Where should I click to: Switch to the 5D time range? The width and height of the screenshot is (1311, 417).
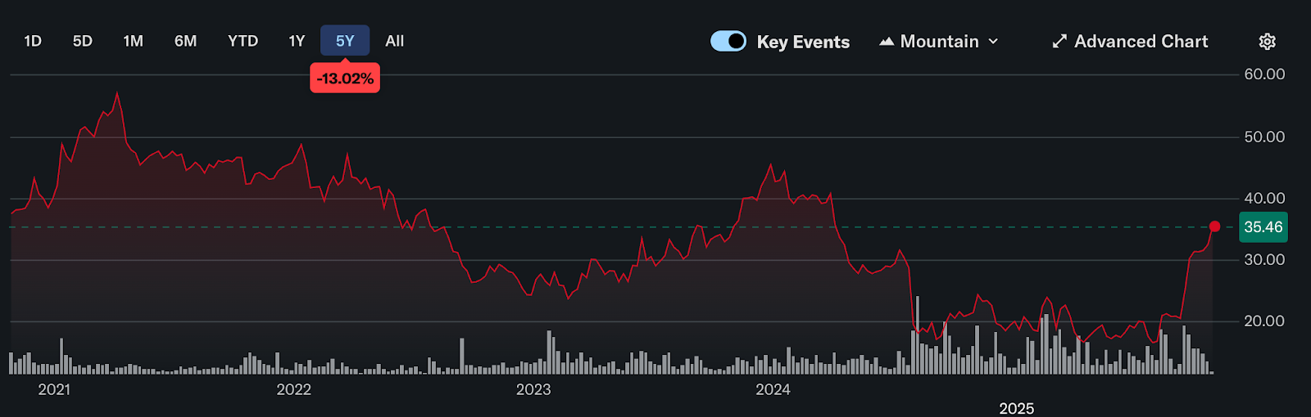(x=83, y=41)
